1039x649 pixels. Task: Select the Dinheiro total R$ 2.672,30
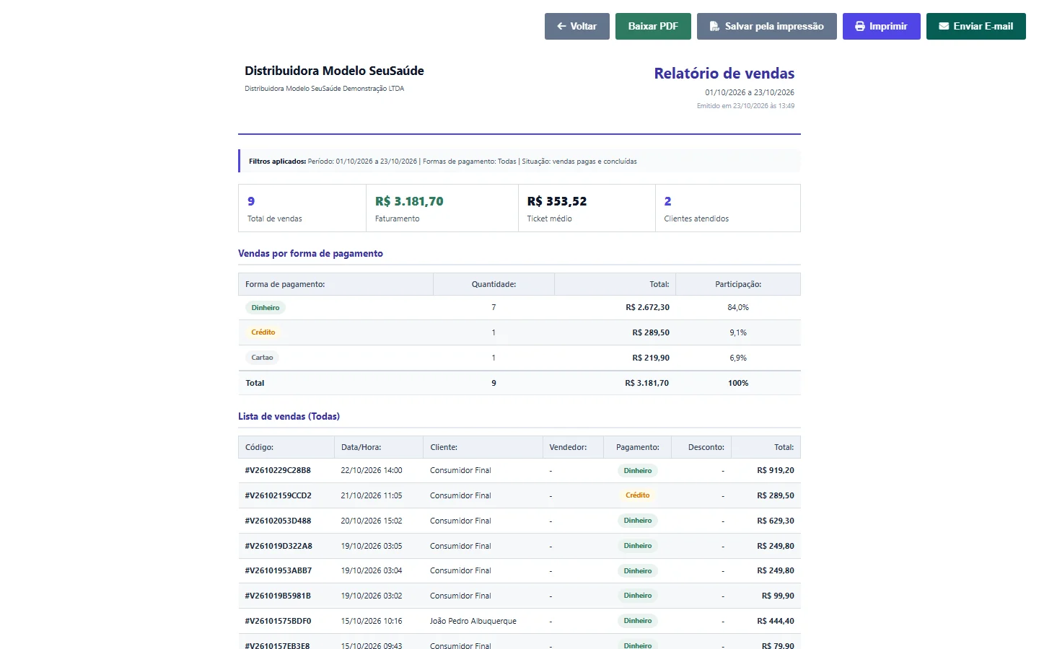pos(648,308)
